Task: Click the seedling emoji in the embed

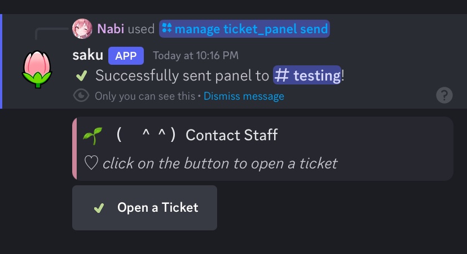Action: [x=92, y=135]
